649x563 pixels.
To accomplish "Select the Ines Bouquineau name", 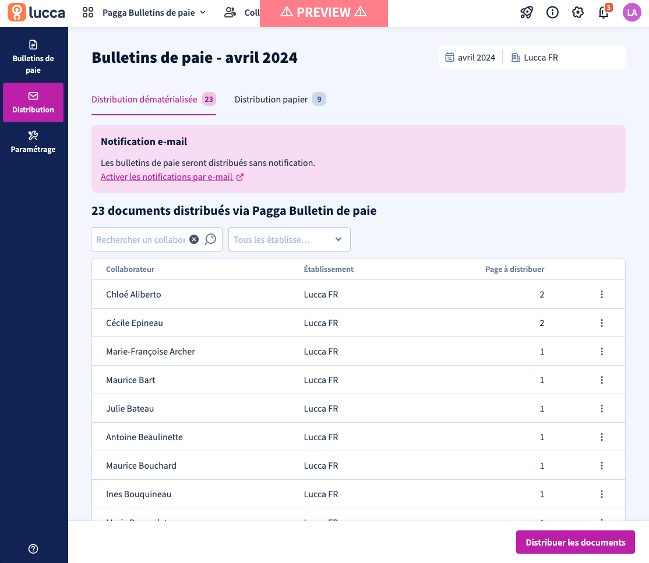I will pyautogui.click(x=139, y=494).
